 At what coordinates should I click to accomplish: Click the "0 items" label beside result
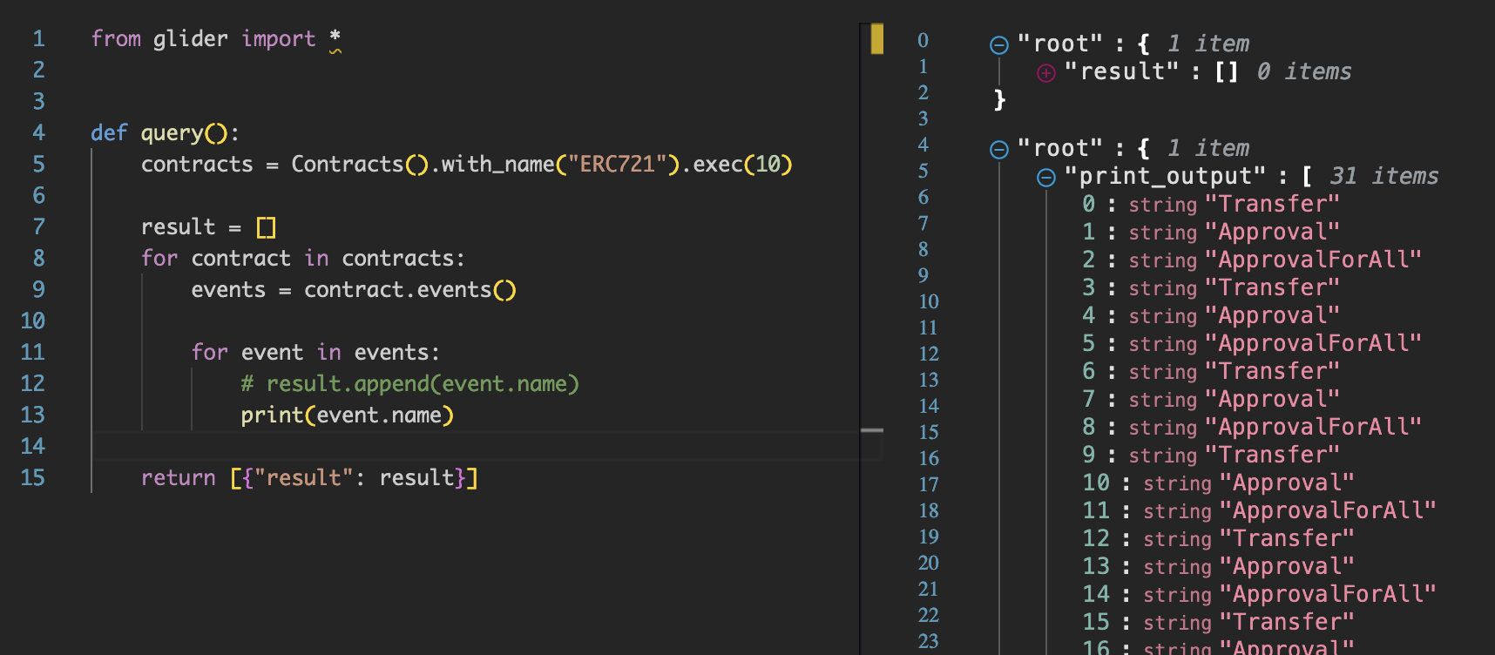pyautogui.click(x=1303, y=72)
